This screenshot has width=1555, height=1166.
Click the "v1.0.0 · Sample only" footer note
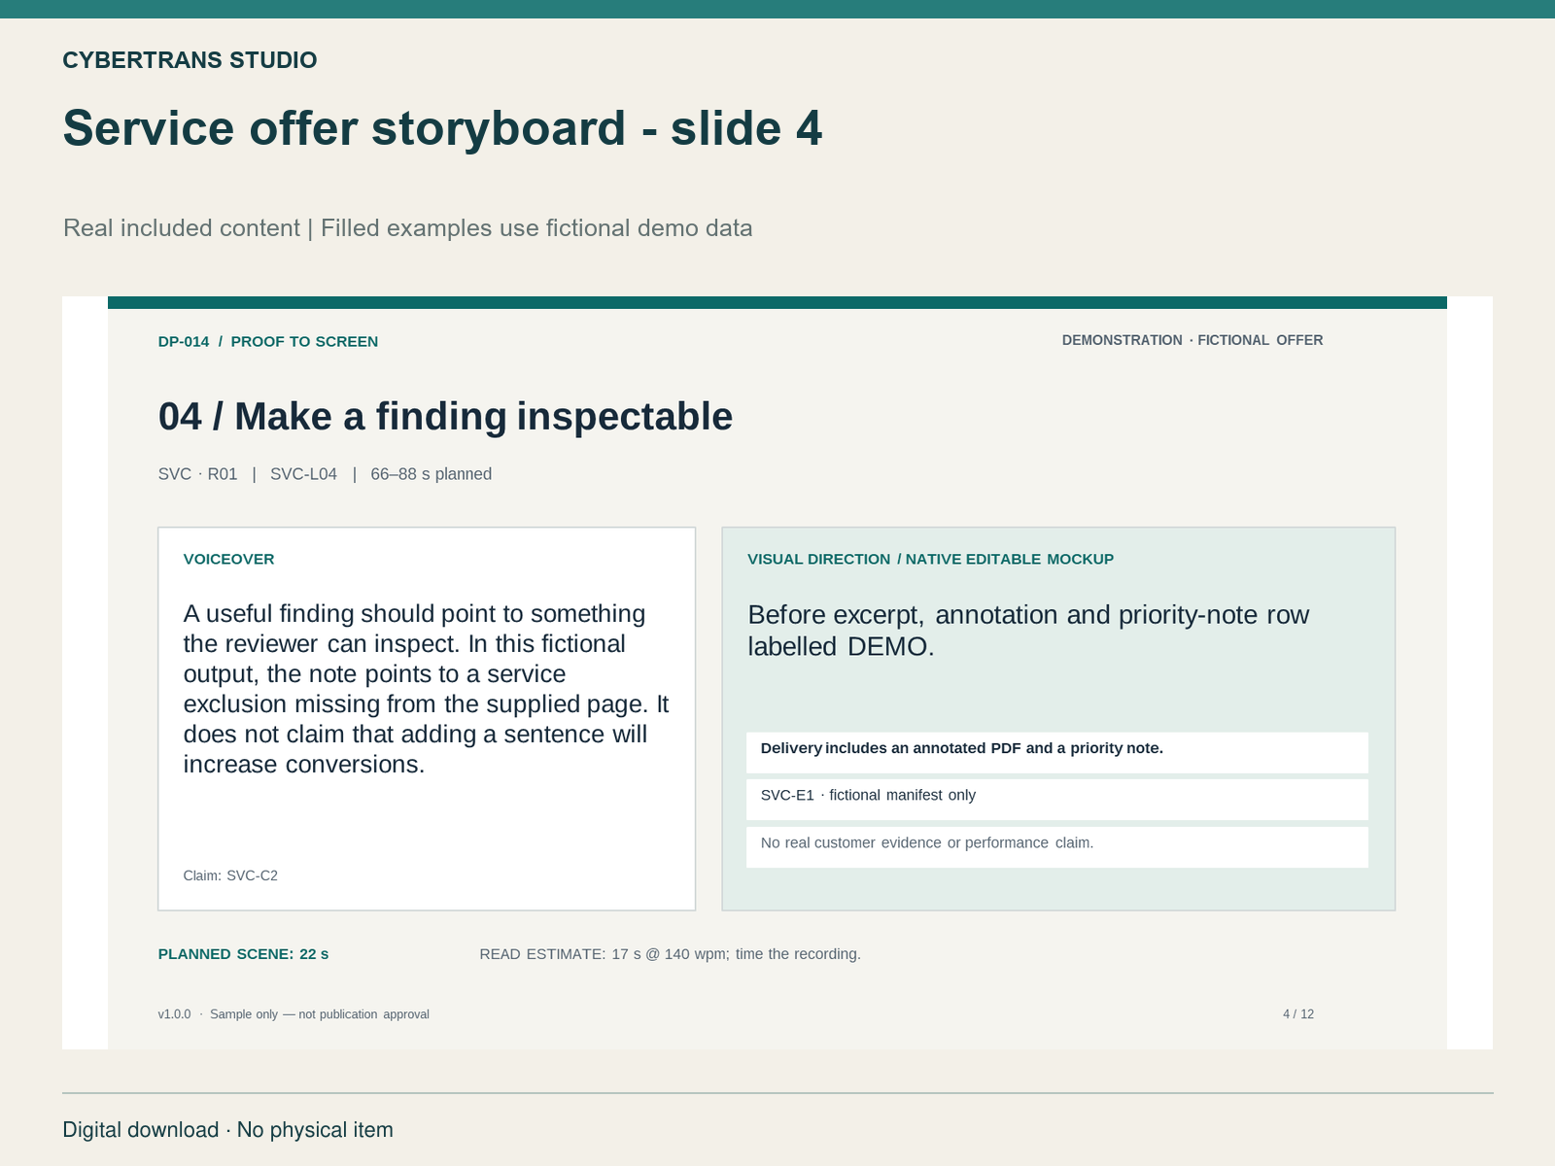coord(294,1014)
